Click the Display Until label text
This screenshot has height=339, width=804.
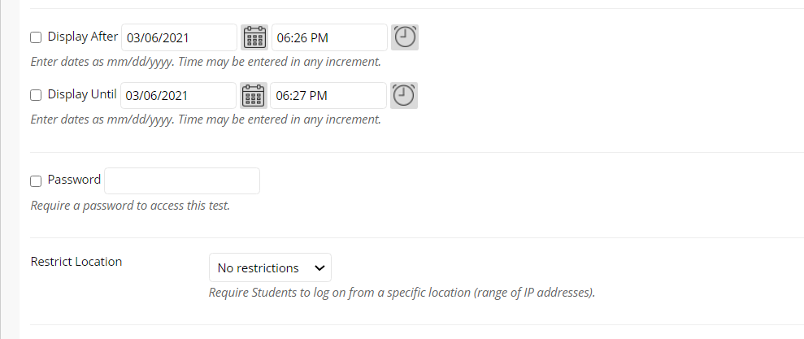point(82,95)
